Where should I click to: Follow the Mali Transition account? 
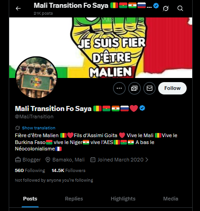[x=172, y=88]
